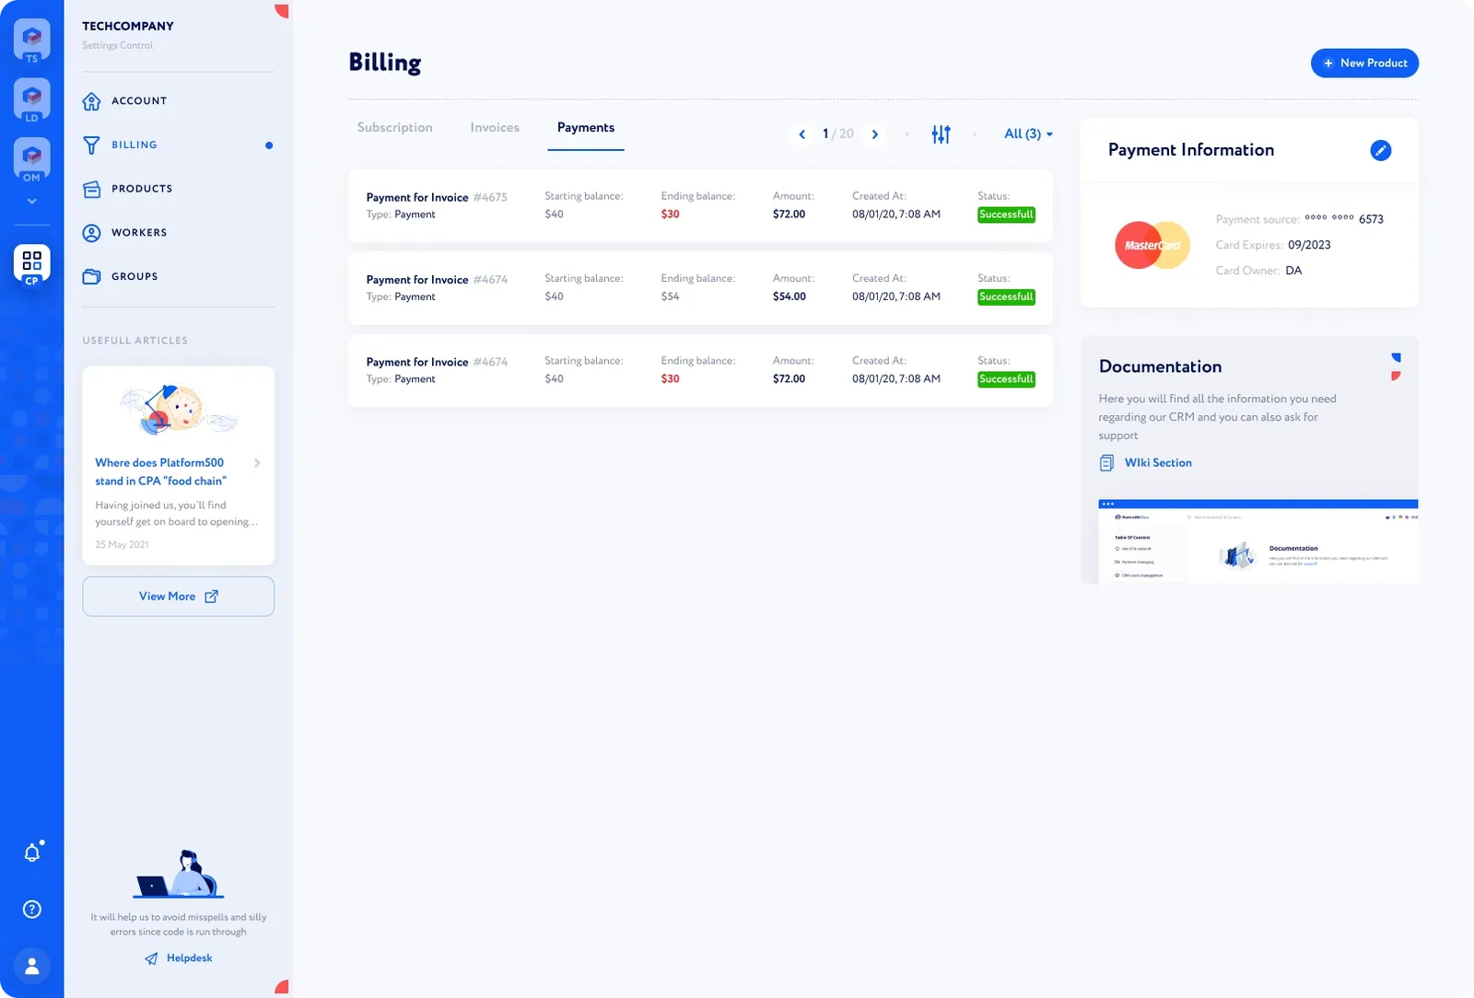Go to next page arrow
The height and width of the screenshot is (998, 1474).
pyautogui.click(x=875, y=134)
